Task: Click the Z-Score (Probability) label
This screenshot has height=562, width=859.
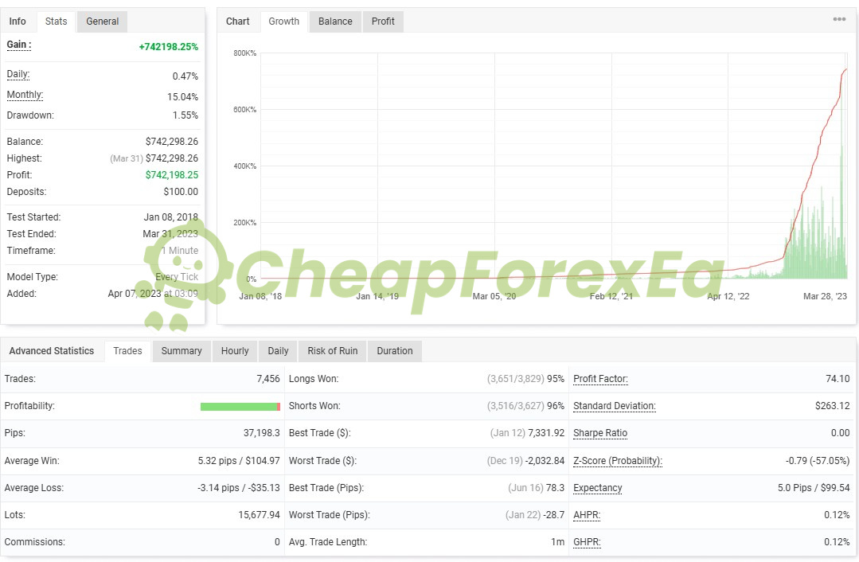Action: click(618, 461)
